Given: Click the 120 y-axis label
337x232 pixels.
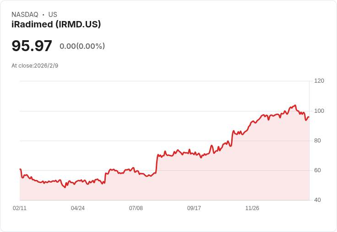Looking at the screenshot, I should tap(319, 81).
